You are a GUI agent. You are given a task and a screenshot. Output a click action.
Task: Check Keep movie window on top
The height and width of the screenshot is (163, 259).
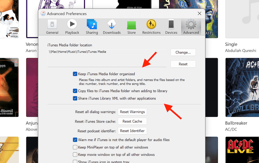click(x=75, y=155)
